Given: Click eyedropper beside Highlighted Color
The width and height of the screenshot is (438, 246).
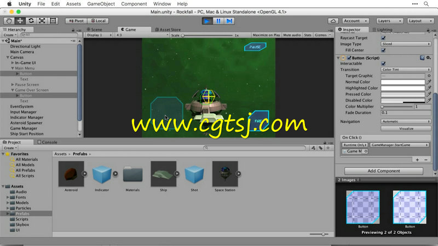Looking at the screenshot, I should [x=429, y=88].
